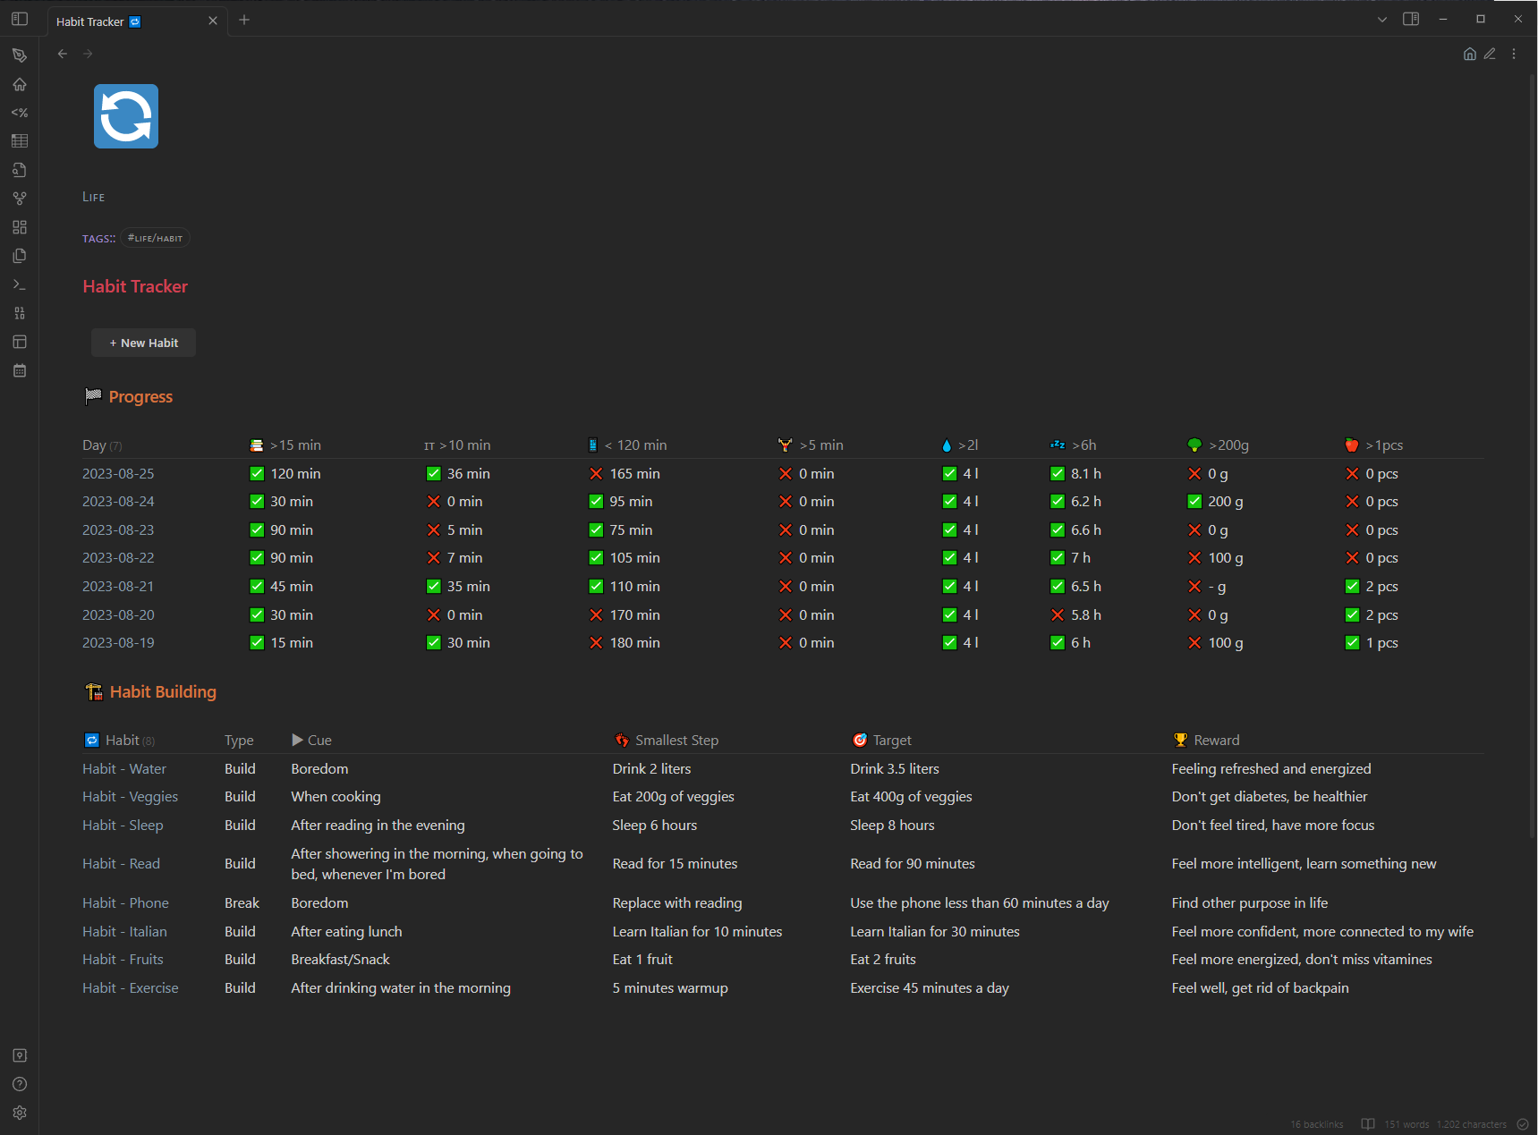Switch to edit mode with the pencil icon
1538x1135 pixels.
click(1490, 54)
